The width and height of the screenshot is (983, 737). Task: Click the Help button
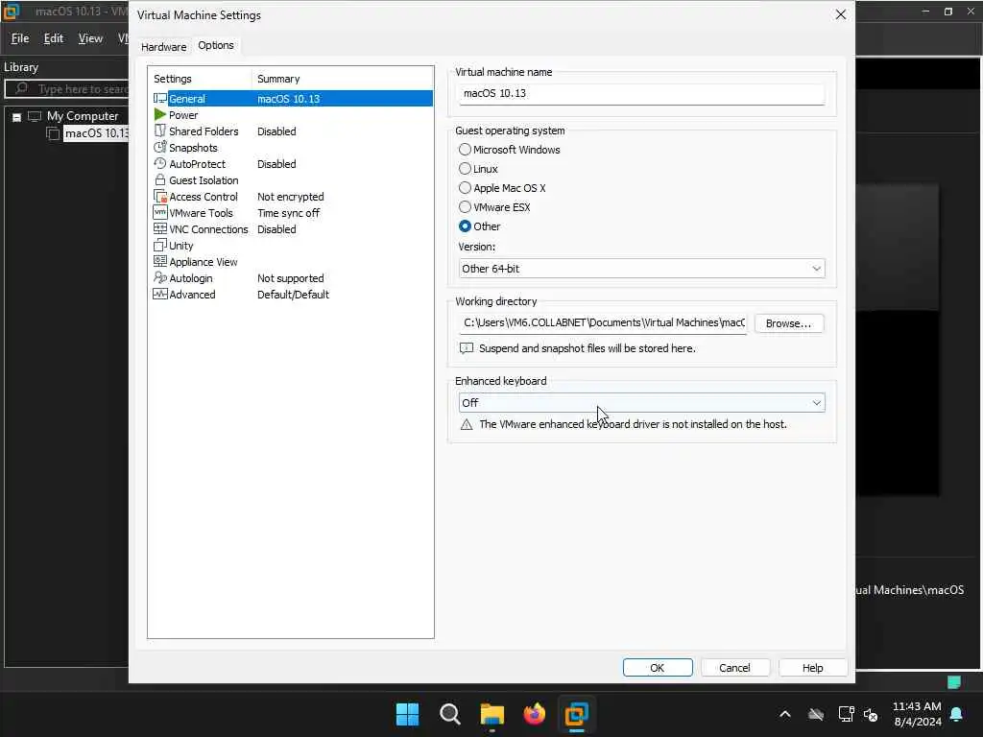[x=812, y=668]
